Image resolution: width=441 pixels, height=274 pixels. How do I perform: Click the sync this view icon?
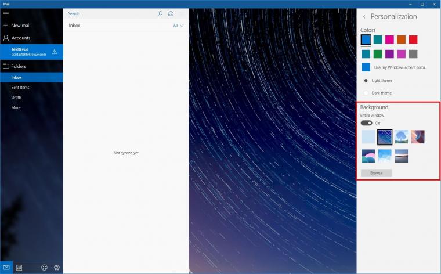coord(171,13)
